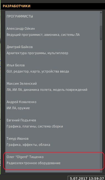Select the Евгений Подъячев entry
The image size is (105, 180).
pyautogui.click(x=21, y=120)
